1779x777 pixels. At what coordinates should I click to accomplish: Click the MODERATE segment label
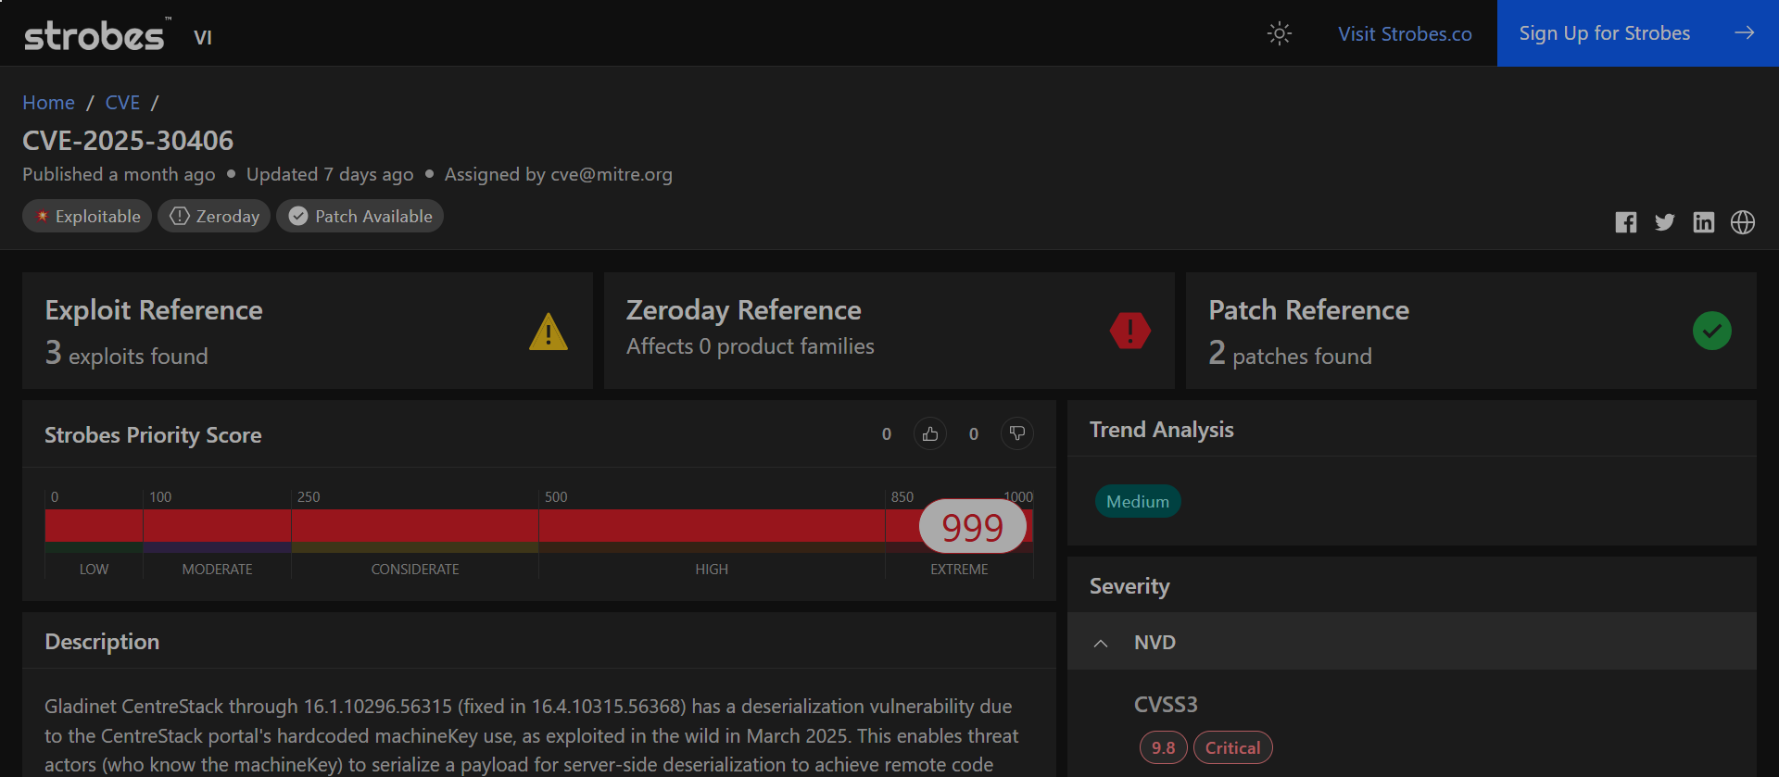[x=217, y=569]
